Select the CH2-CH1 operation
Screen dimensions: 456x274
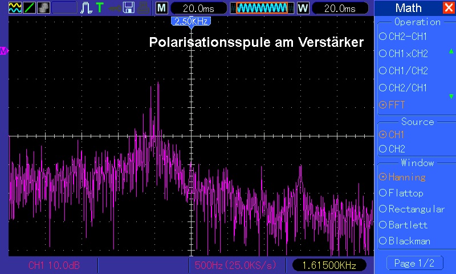(x=403, y=37)
